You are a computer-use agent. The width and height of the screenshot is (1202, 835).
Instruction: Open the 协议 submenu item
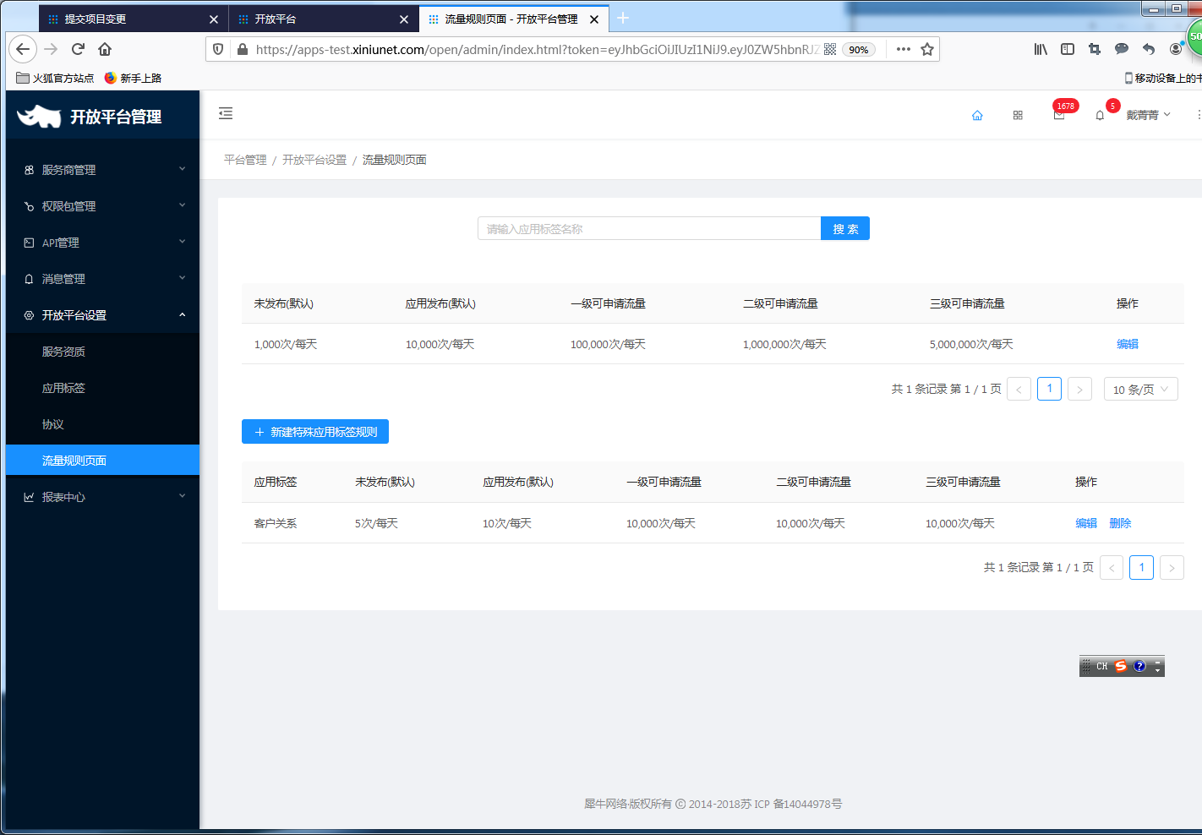[102, 424]
